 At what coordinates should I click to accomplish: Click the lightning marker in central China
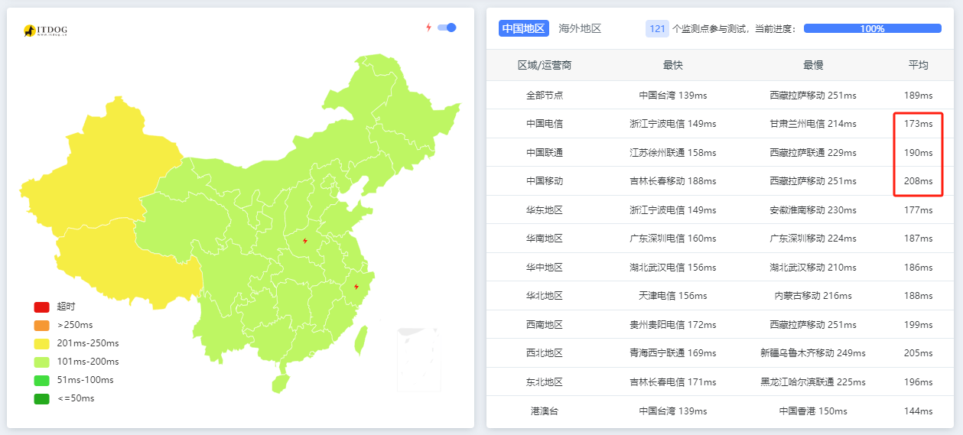(305, 241)
